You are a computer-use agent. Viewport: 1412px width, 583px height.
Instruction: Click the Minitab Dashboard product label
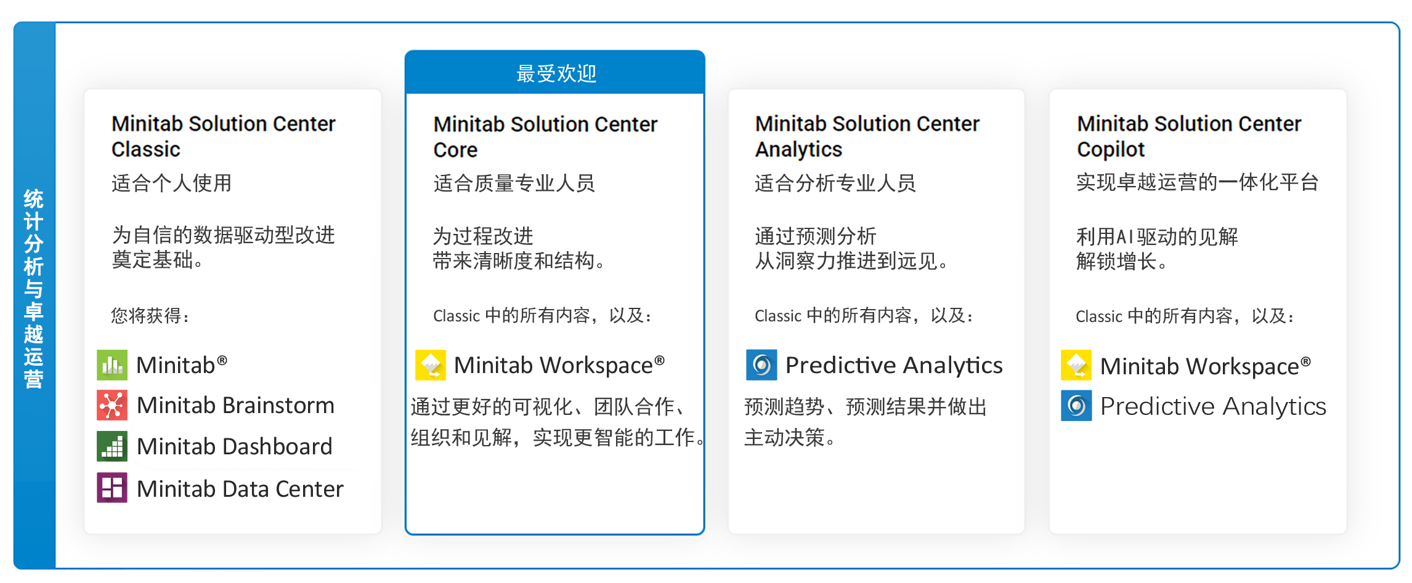(235, 446)
